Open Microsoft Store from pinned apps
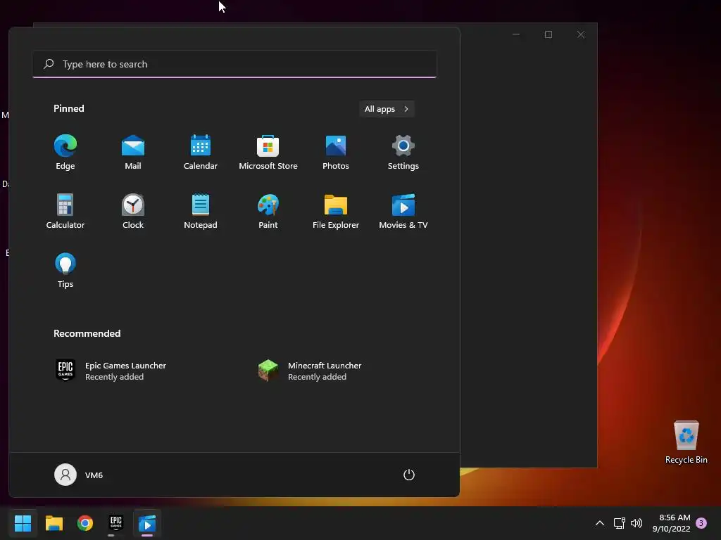 click(x=268, y=153)
